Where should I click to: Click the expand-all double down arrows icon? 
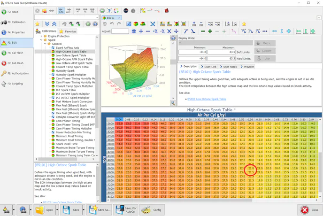point(48,24)
